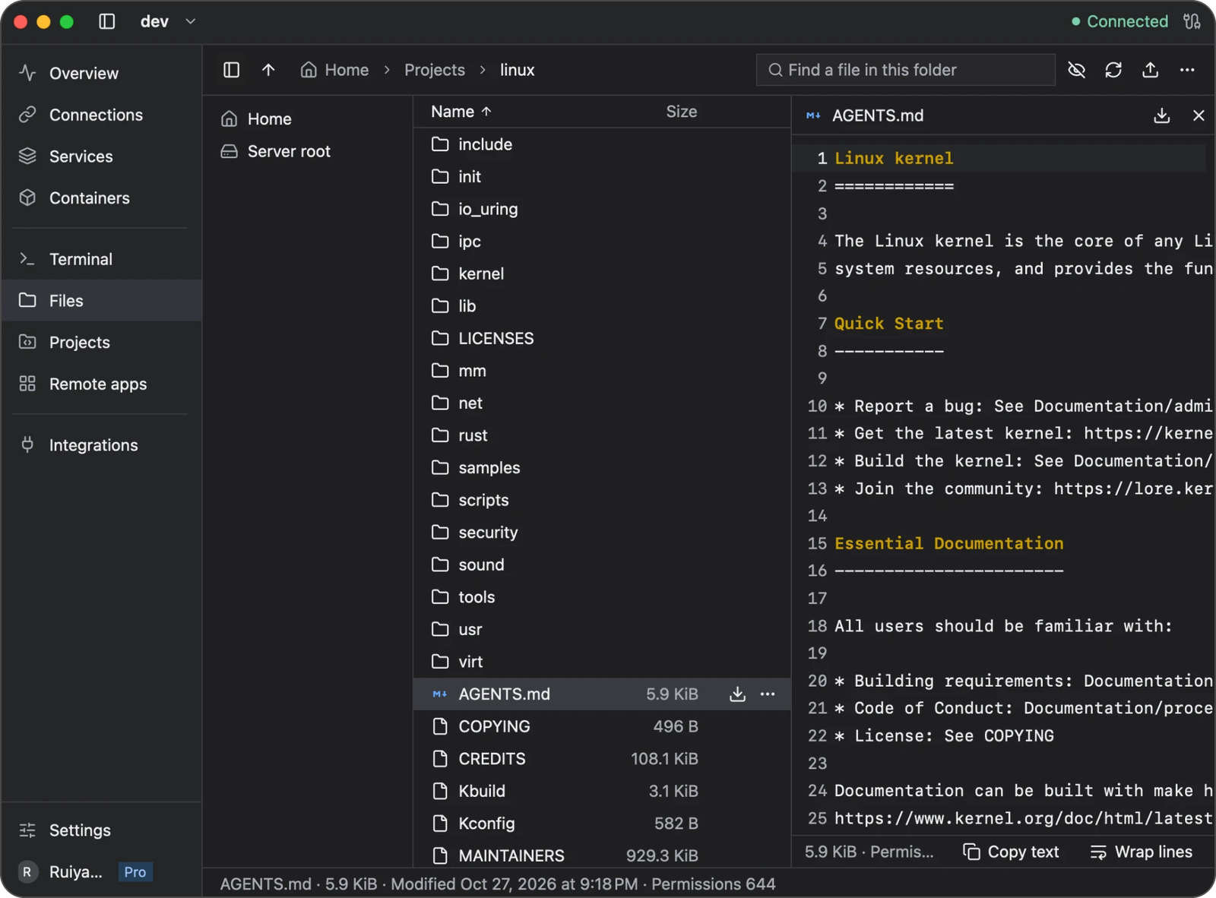The height and width of the screenshot is (898, 1216).
Task: Toggle hidden files visibility
Action: click(1077, 70)
